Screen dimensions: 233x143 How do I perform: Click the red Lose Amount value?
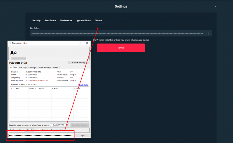37,81
